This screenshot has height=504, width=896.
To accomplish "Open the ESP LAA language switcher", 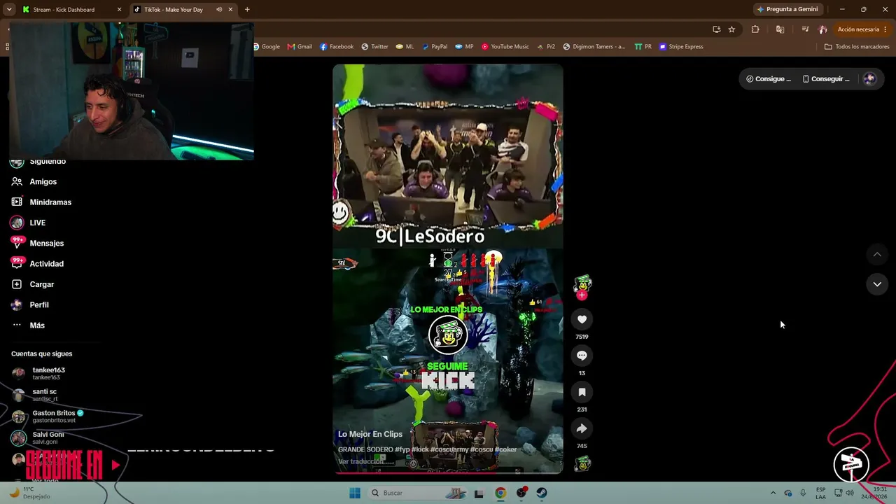I will click(x=820, y=493).
